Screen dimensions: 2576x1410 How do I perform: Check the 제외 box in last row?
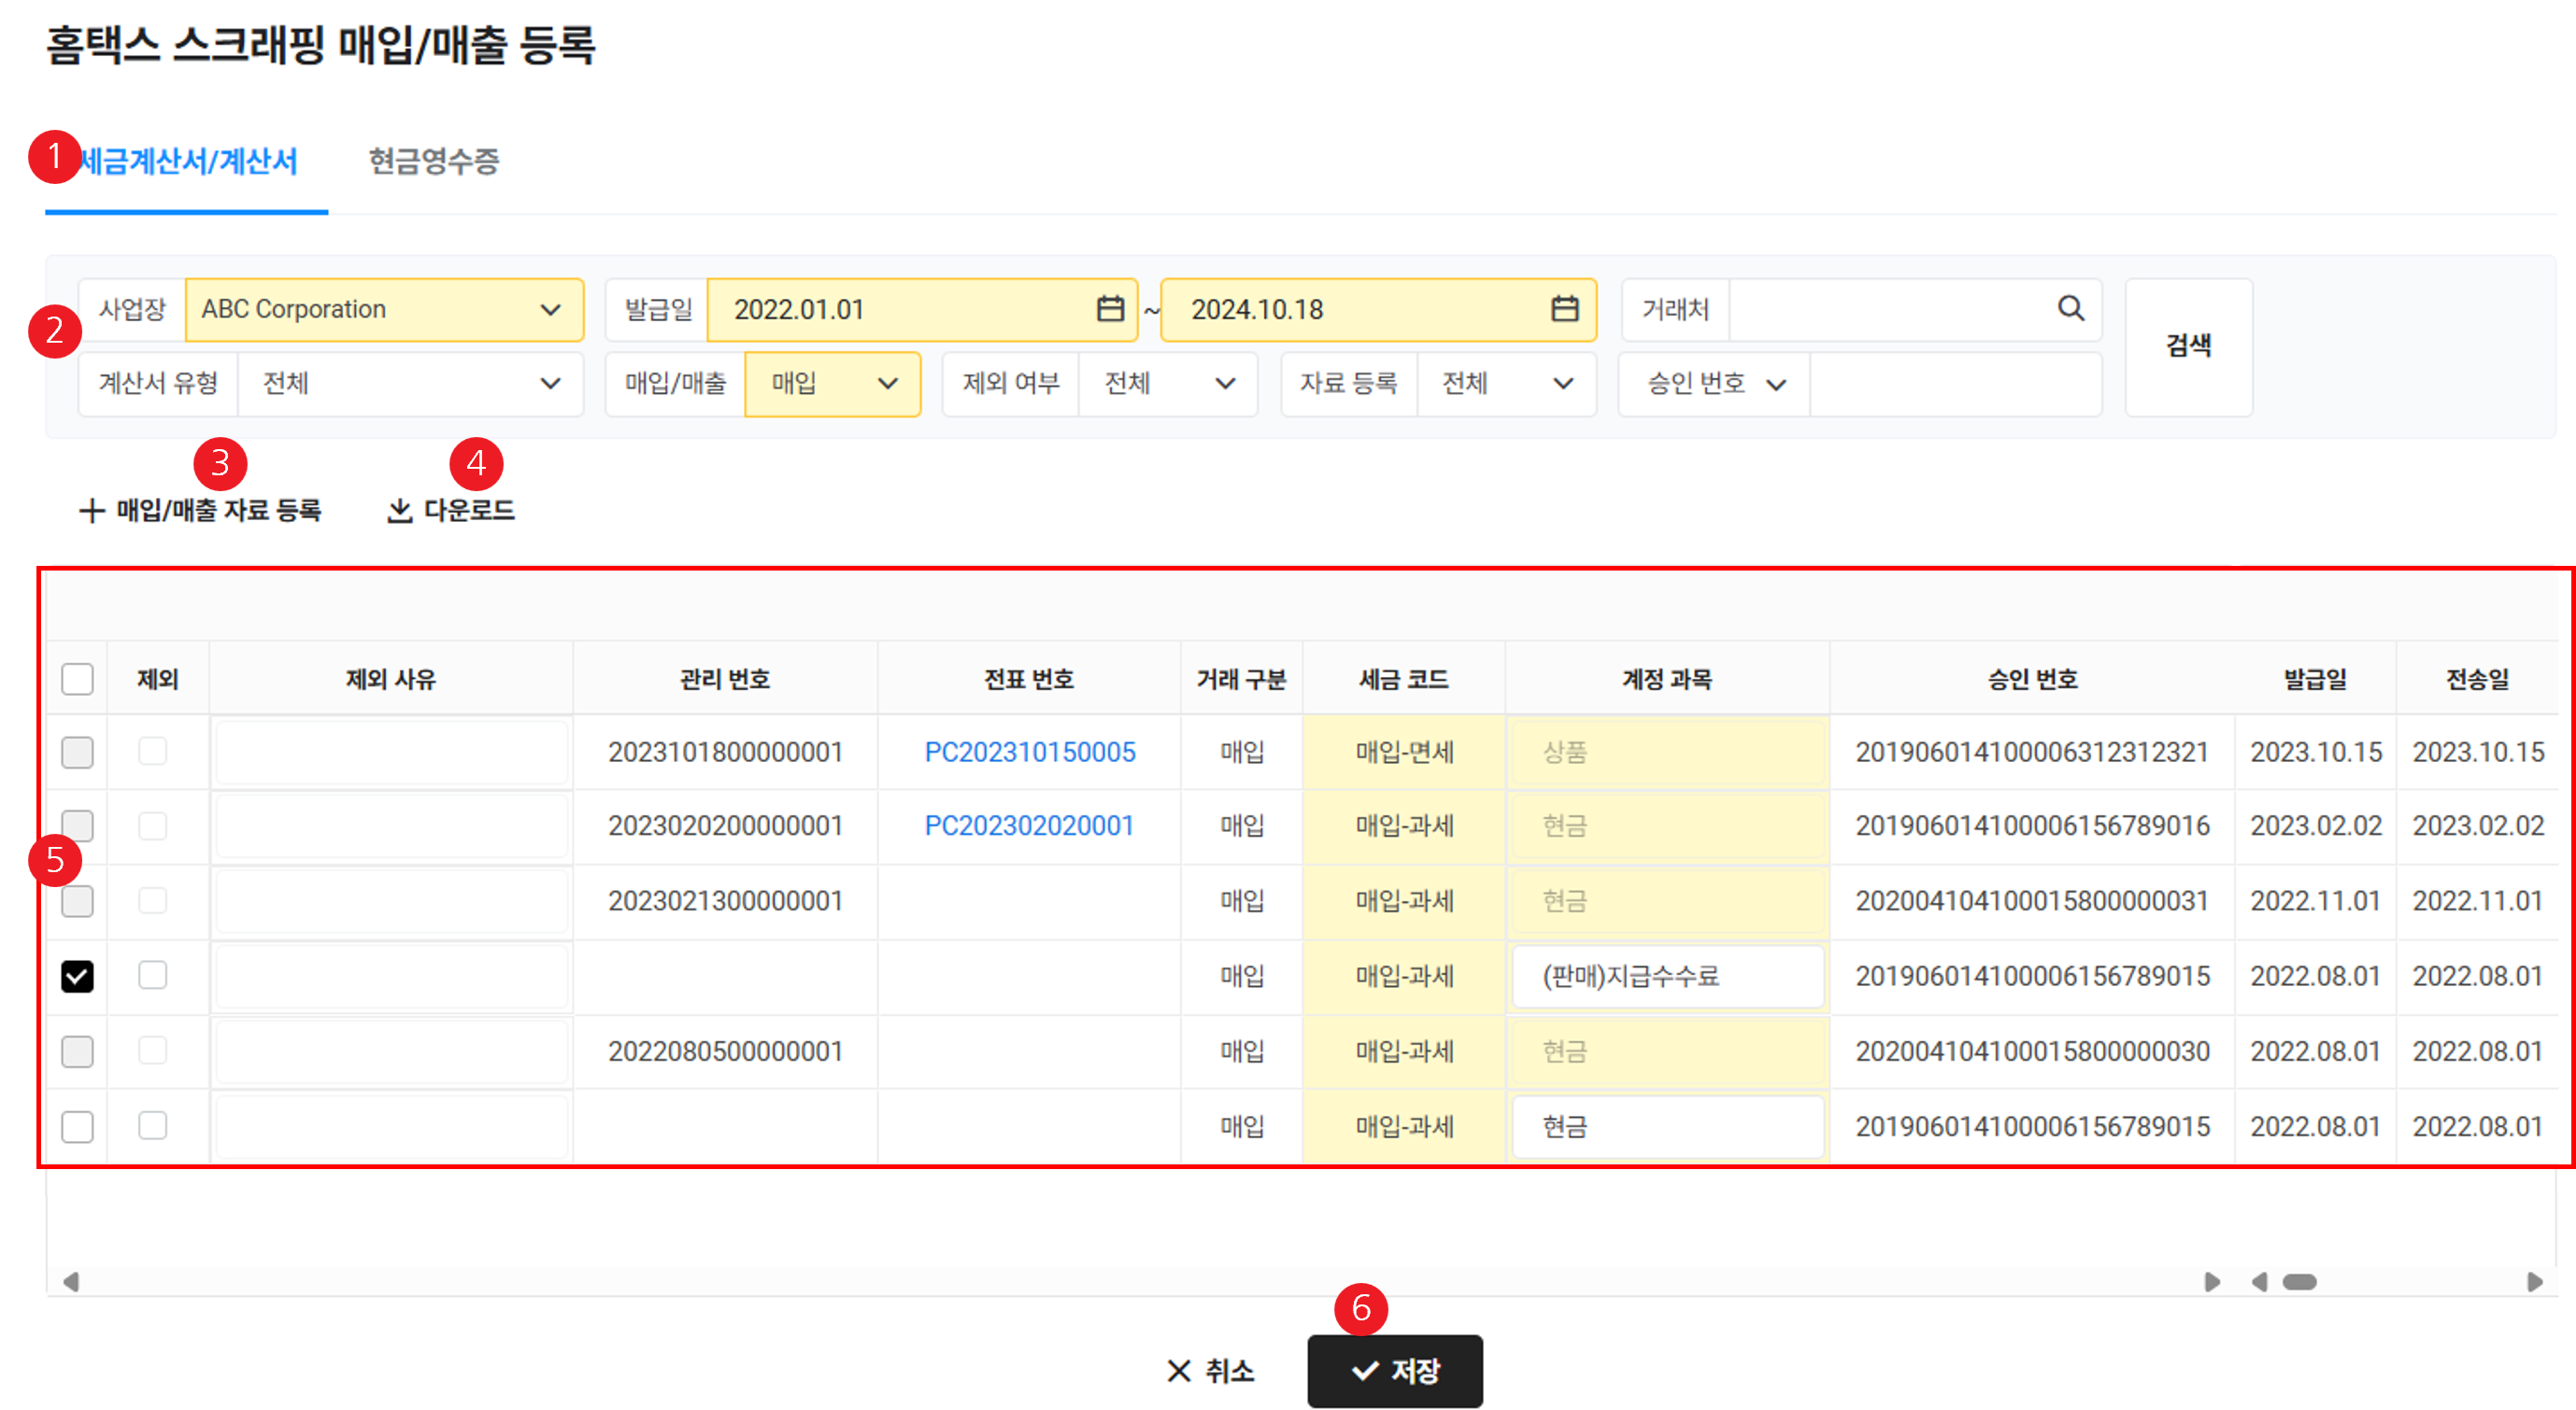pos(152,1126)
